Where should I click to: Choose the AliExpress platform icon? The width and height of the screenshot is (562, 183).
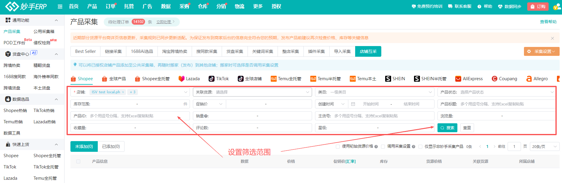tap(458, 79)
